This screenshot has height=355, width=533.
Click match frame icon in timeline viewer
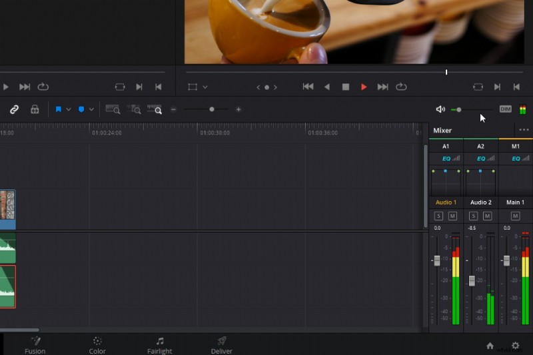(478, 87)
